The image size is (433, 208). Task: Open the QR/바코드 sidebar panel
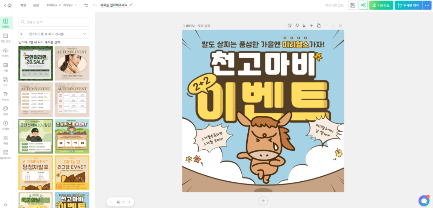point(6,155)
